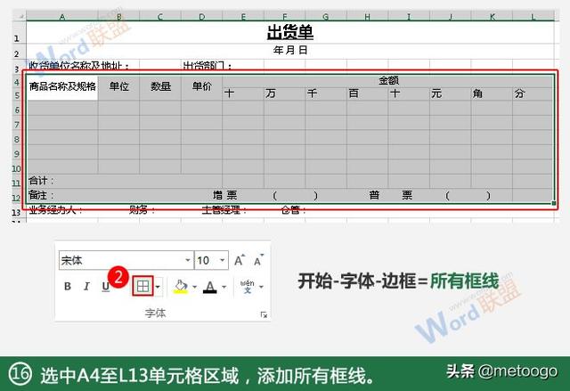The width and height of the screenshot is (570, 391).
Task: Select the 出货单 title cell
Action: coord(290,33)
